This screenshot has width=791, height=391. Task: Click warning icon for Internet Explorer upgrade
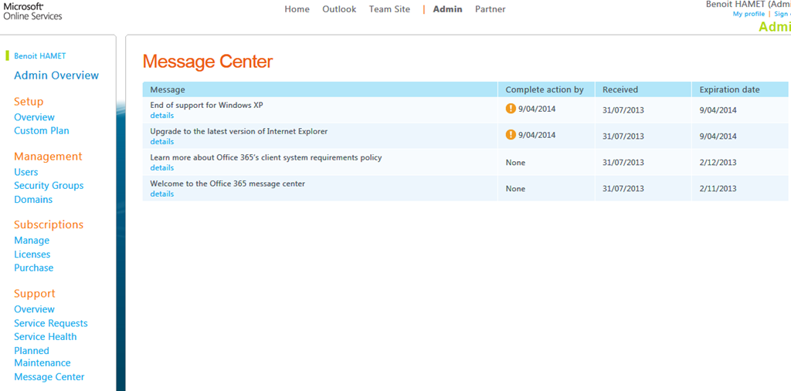click(511, 135)
